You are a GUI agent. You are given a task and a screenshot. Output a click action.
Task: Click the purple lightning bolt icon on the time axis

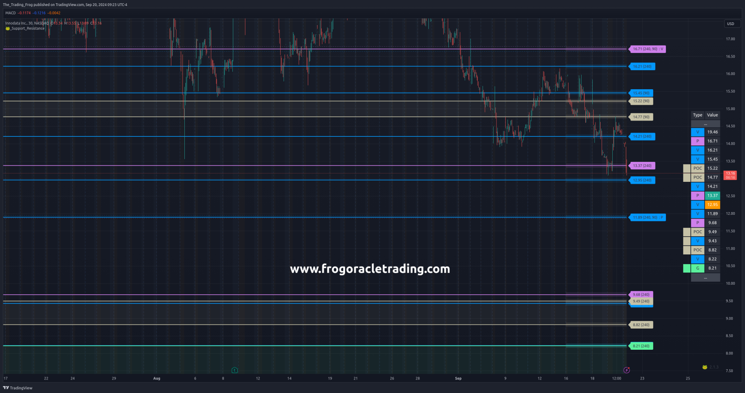[627, 370]
